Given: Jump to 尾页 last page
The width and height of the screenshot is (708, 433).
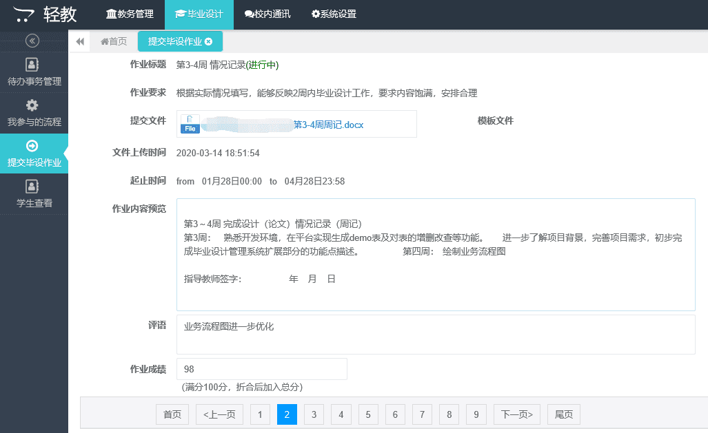Looking at the screenshot, I should coord(564,414).
